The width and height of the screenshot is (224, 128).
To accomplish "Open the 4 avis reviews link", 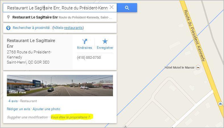I will point(13,101).
